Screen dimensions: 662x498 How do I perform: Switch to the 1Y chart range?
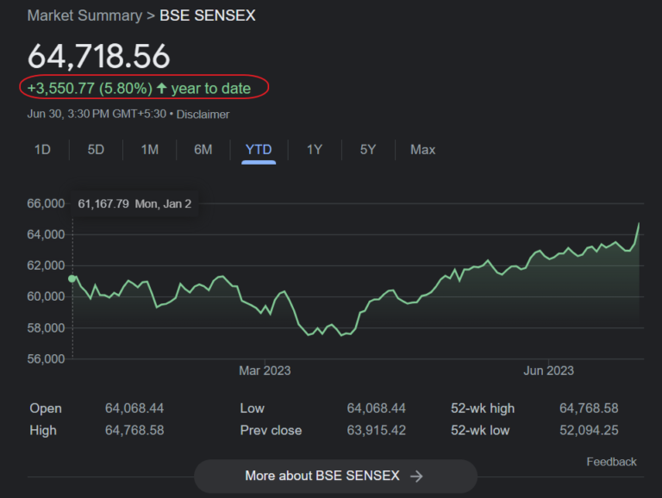tap(315, 149)
